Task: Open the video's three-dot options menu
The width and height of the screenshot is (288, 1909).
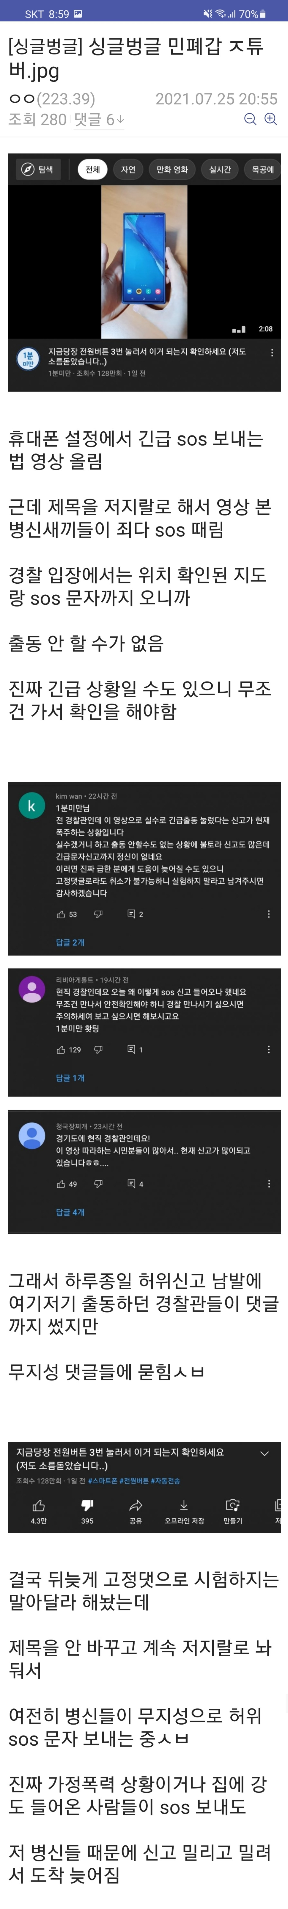Action: pyautogui.click(x=272, y=353)
